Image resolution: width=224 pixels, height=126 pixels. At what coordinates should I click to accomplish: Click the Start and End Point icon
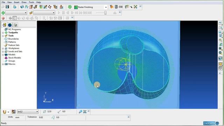[35, 7]
